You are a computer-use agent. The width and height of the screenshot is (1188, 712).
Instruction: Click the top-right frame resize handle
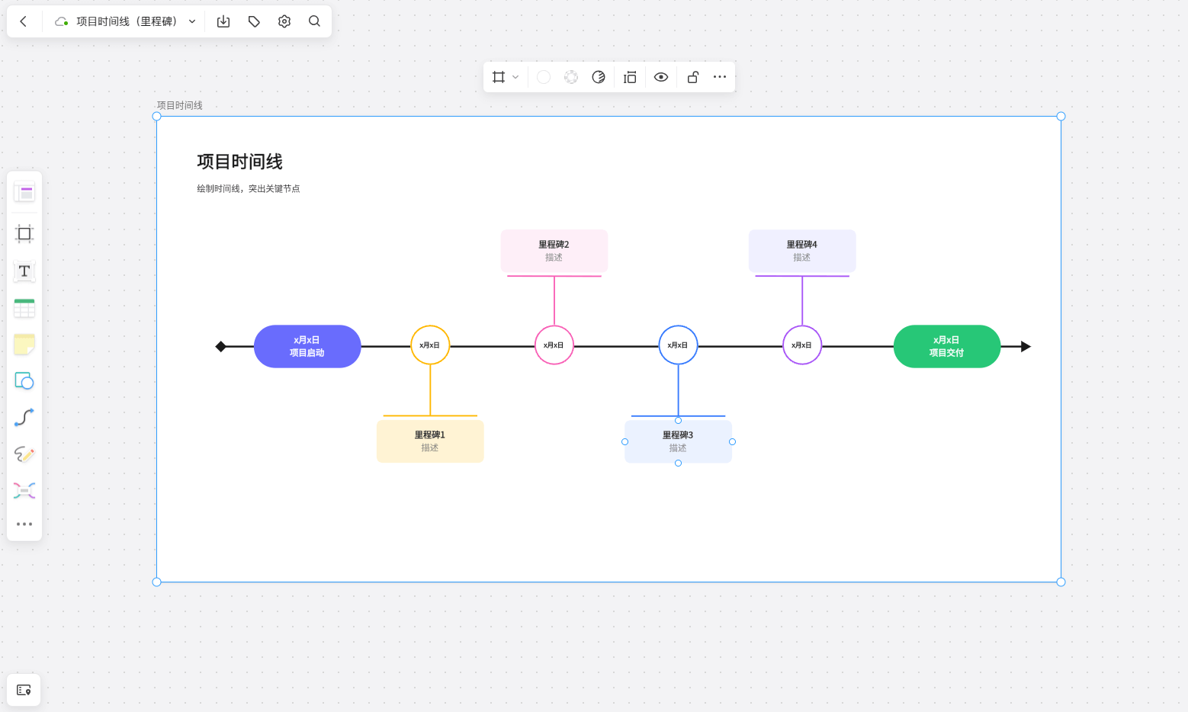1061,117
